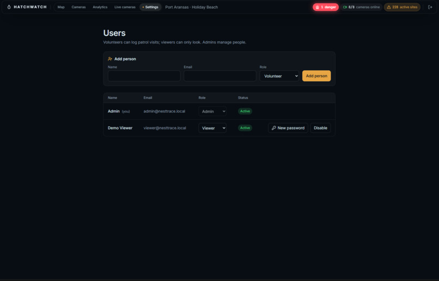This screenshot has width=439, height=281.
Task: Click the Admin (you) name cell
Action: 119,111
